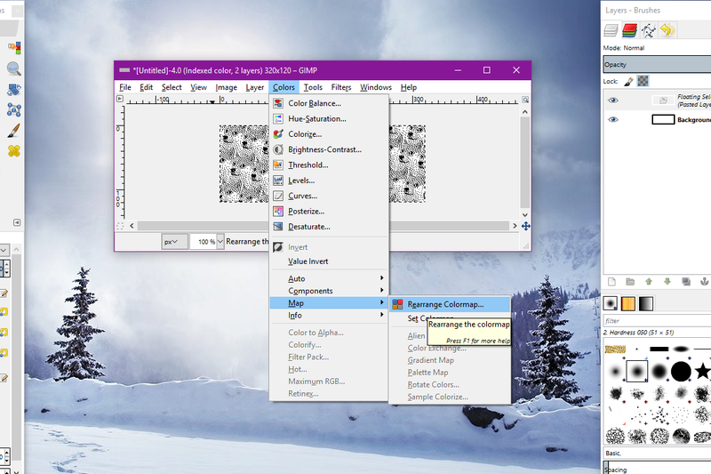Open the Patterns tab in brushes dock
Screen dimensions: 711x474
click(x=628, y=303)
